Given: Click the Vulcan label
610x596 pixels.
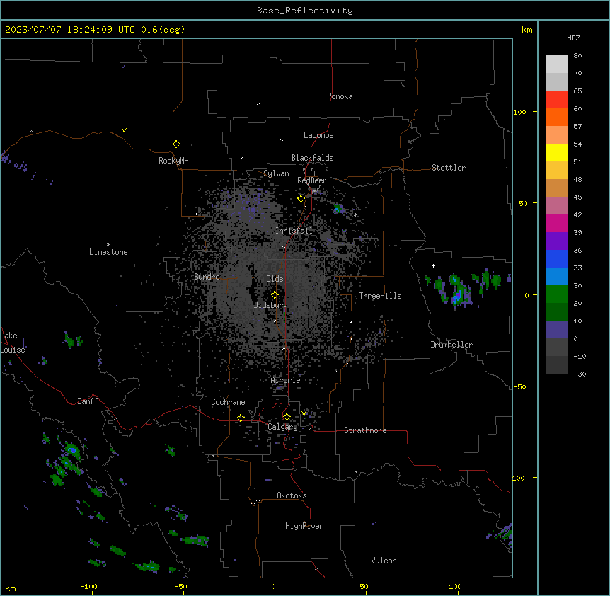Looking at the screenshot, I should pos(384,561).
